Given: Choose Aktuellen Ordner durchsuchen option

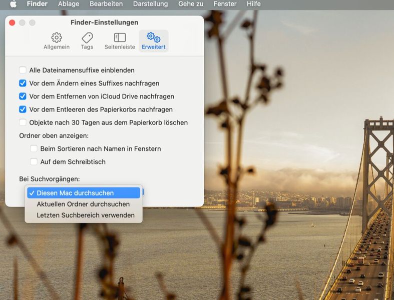Looking at the screenshot, I should click(84, 204).
